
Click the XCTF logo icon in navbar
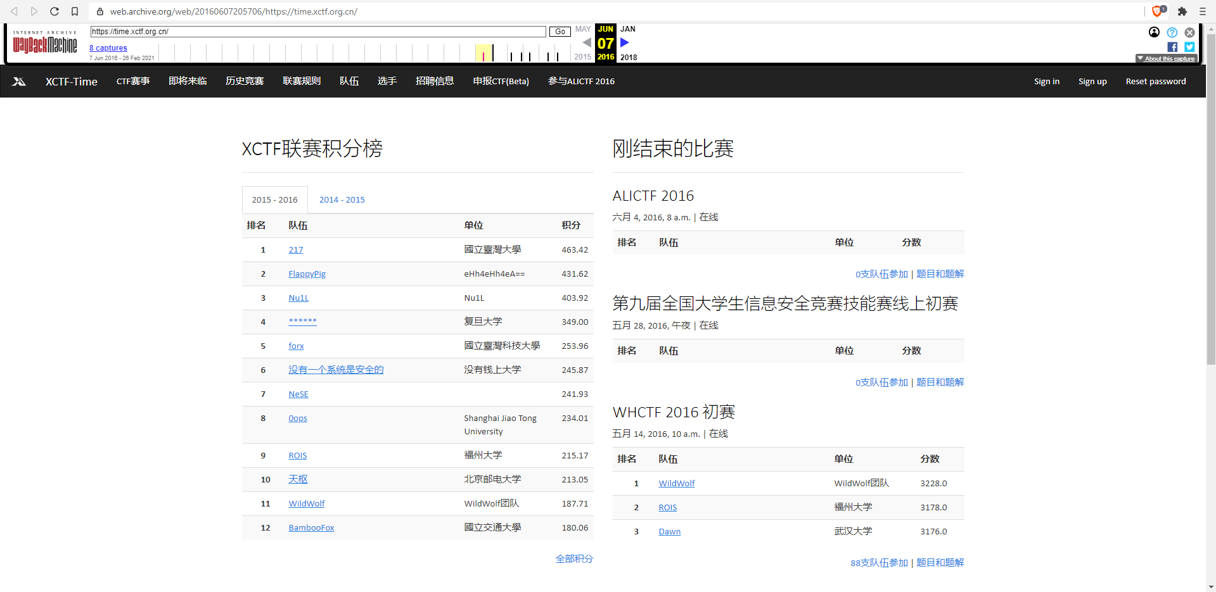[19, 81]
